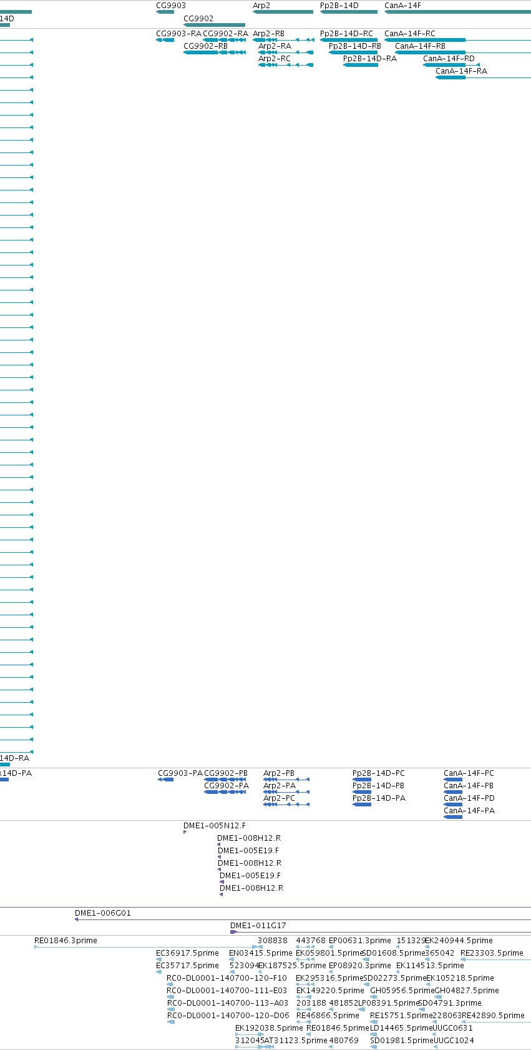Viewport: 531px width, 1050px height.
Task: Select EST label AT31123.5prime
Action: [296, 1041]
